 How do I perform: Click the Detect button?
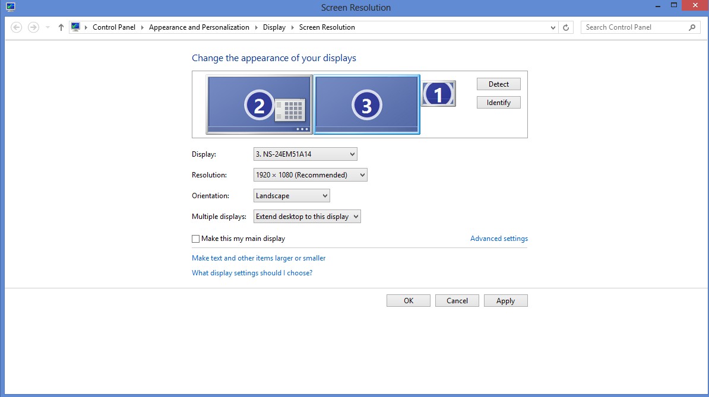pyautogui.click(x=498, y=84)
